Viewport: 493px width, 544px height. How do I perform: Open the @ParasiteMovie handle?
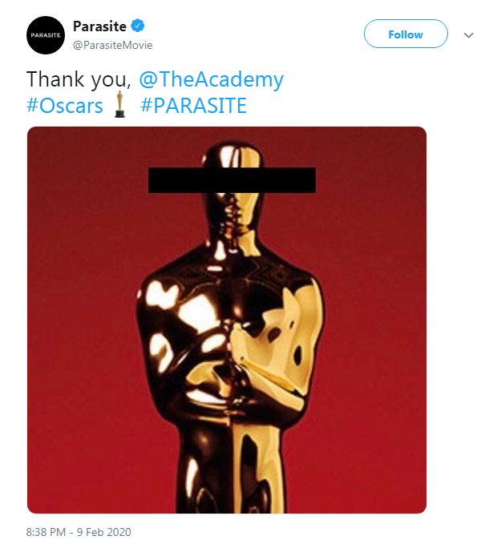tap(113, 46)
